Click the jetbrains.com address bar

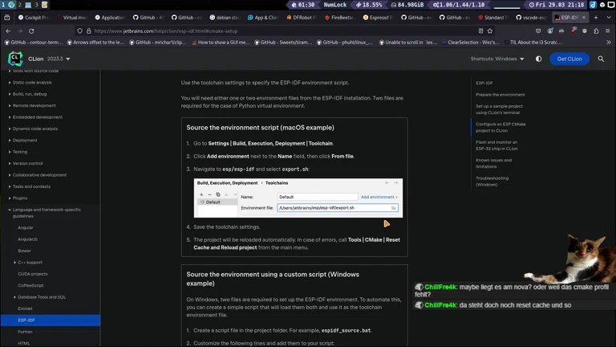pyautogui.click(x=241, y=31)
